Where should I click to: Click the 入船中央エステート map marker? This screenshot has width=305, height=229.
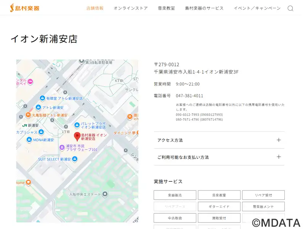pyautogui.click(x=105, y=194)
